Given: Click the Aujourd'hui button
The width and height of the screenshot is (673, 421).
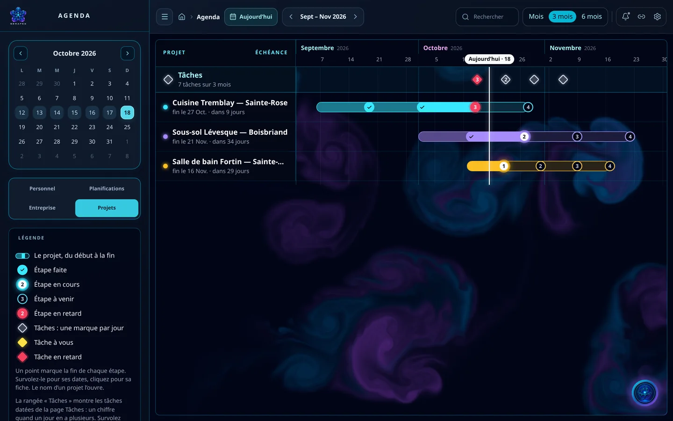Looking at the screenshot, I should click(x=251, y=17).
